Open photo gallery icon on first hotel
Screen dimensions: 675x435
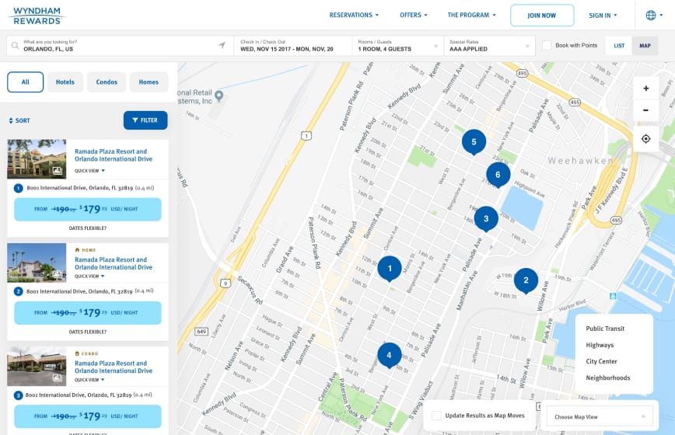click(57, 170)
